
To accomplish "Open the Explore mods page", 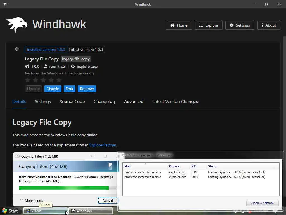I will point(208,25).
